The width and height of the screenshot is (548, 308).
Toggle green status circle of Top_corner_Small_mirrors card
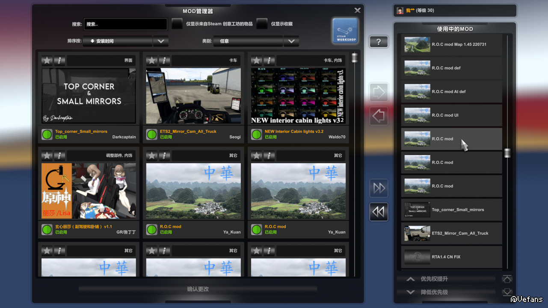pos(47,135)
